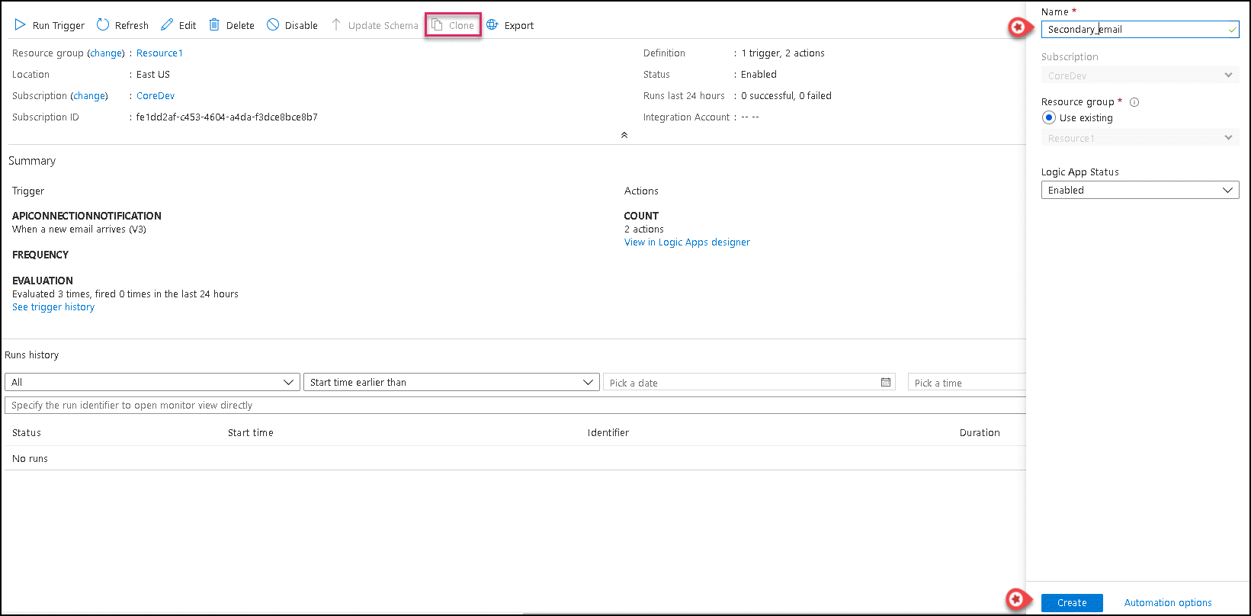The width and height of the screenshot is (1251, 616).
Task: Open the Logic App Status dropdown
Action: pyautogui.click(x=1140, y=191)
